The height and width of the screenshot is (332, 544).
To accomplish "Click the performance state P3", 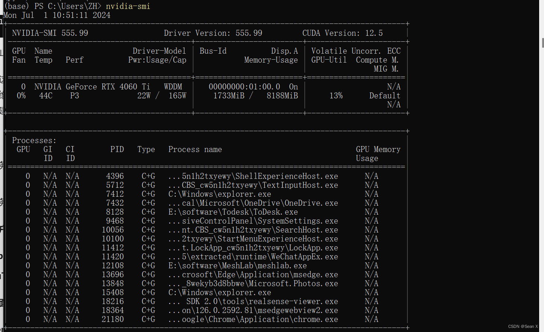I will tap(74, 96).
